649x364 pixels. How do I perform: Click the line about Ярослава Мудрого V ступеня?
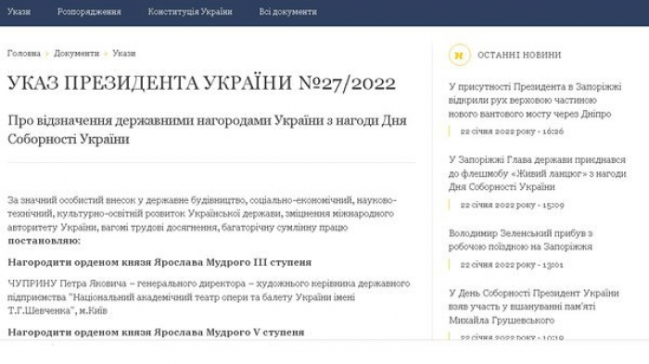coord(156,333)
